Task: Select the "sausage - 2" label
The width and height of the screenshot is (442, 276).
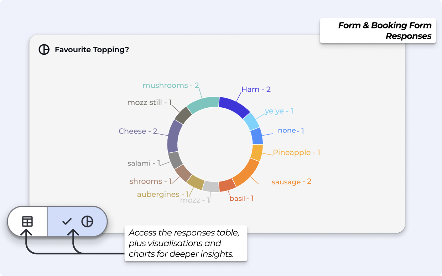Action: (x=291, y=182)
